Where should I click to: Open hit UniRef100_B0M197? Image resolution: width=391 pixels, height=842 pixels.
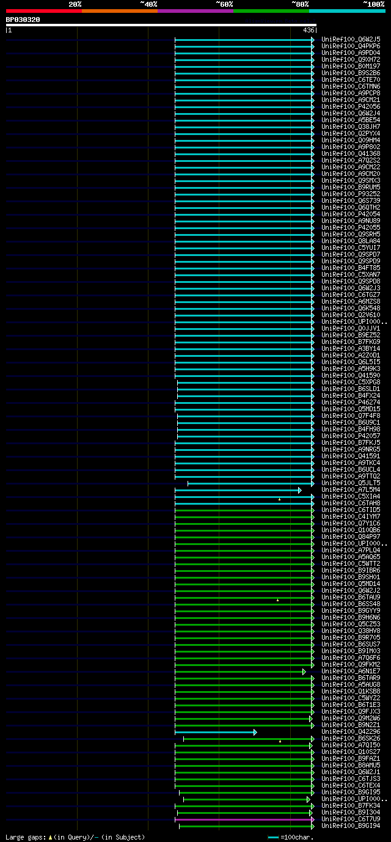click(x=351, y=66)
